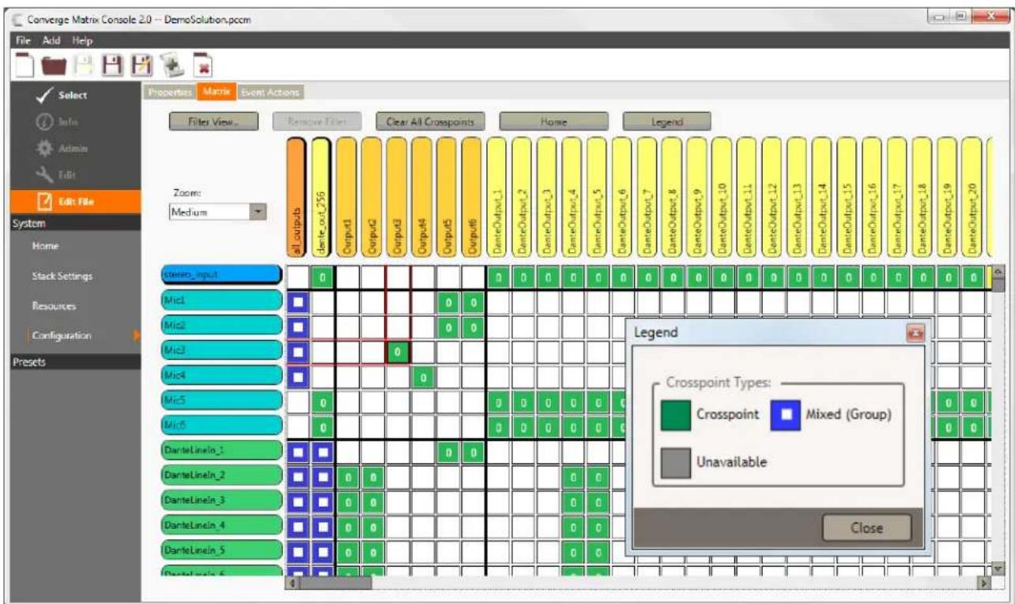Select the Matrix tab

[x=217, y=92]
